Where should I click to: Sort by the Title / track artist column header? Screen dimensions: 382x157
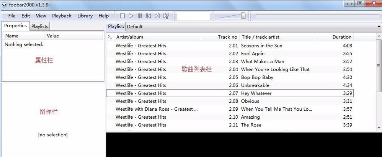pyautogui.click(x=277, y=37)
